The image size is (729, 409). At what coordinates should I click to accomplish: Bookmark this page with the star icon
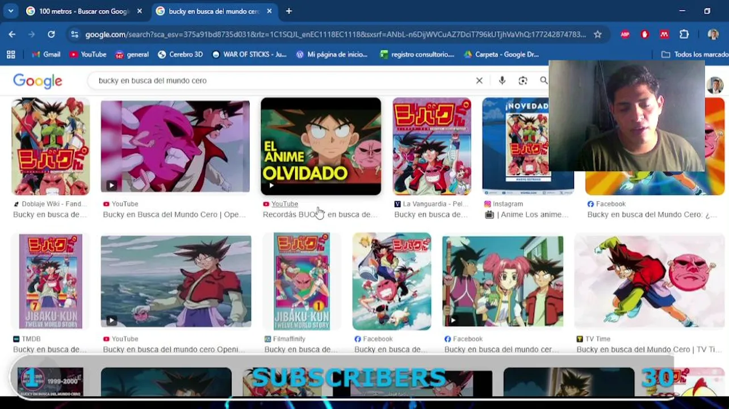click(x=597, y=35)
